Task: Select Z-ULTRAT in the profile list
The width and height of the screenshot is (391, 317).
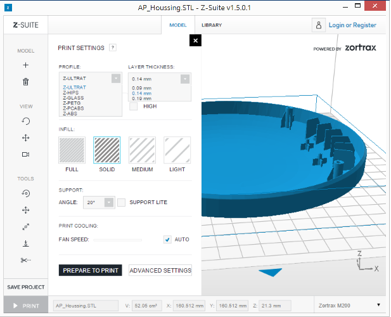Action: (74, 87)
